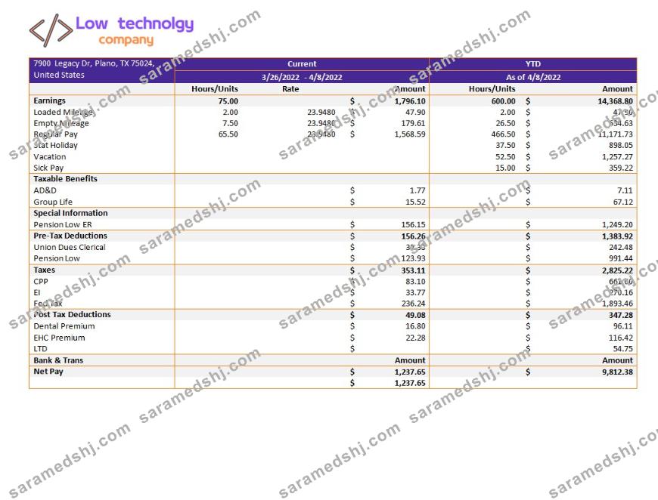Select YTD earnings amount 14,368.80
The height and width of the screenshot is (500, 658).
click(615, 101)
